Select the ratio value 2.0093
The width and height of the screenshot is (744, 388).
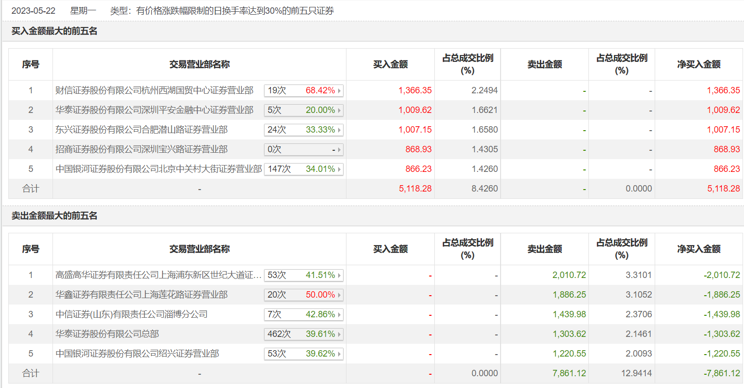[639, 354]
